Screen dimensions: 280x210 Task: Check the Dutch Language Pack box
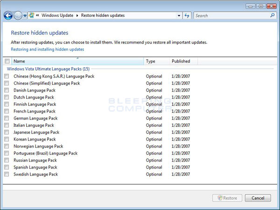click(7, 97)
